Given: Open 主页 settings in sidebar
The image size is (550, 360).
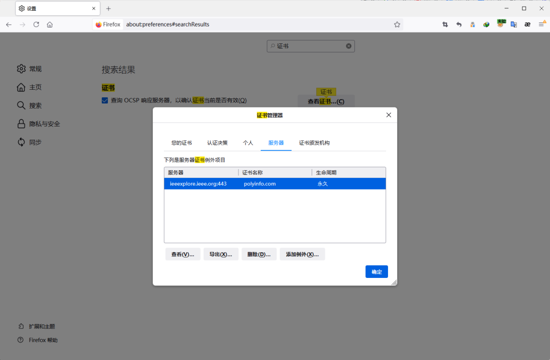Looking at the screenshot, I should pyautogui.click(x=30, y=87).
